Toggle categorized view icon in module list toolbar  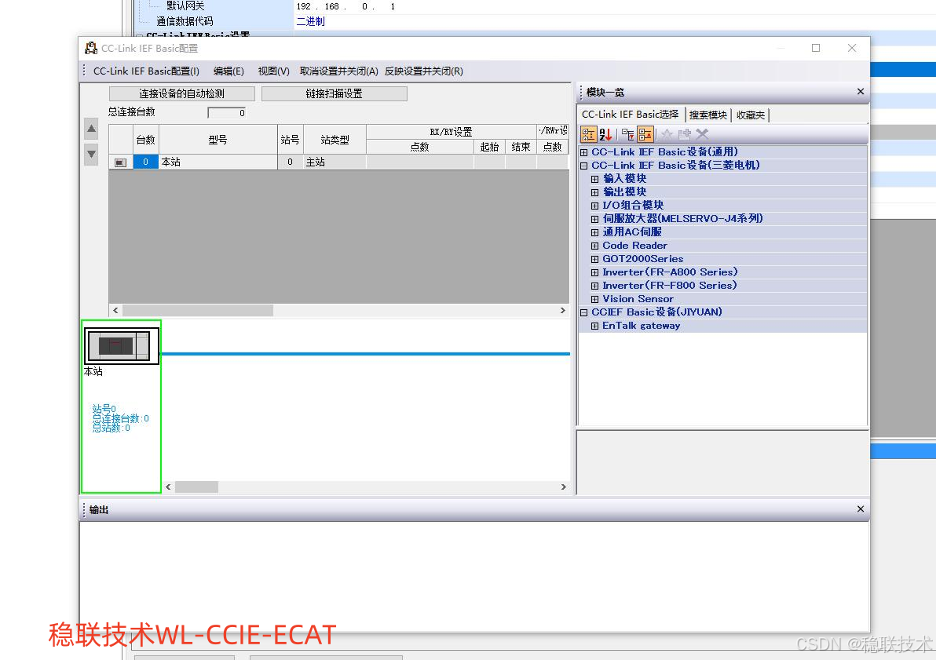point(589,134)
